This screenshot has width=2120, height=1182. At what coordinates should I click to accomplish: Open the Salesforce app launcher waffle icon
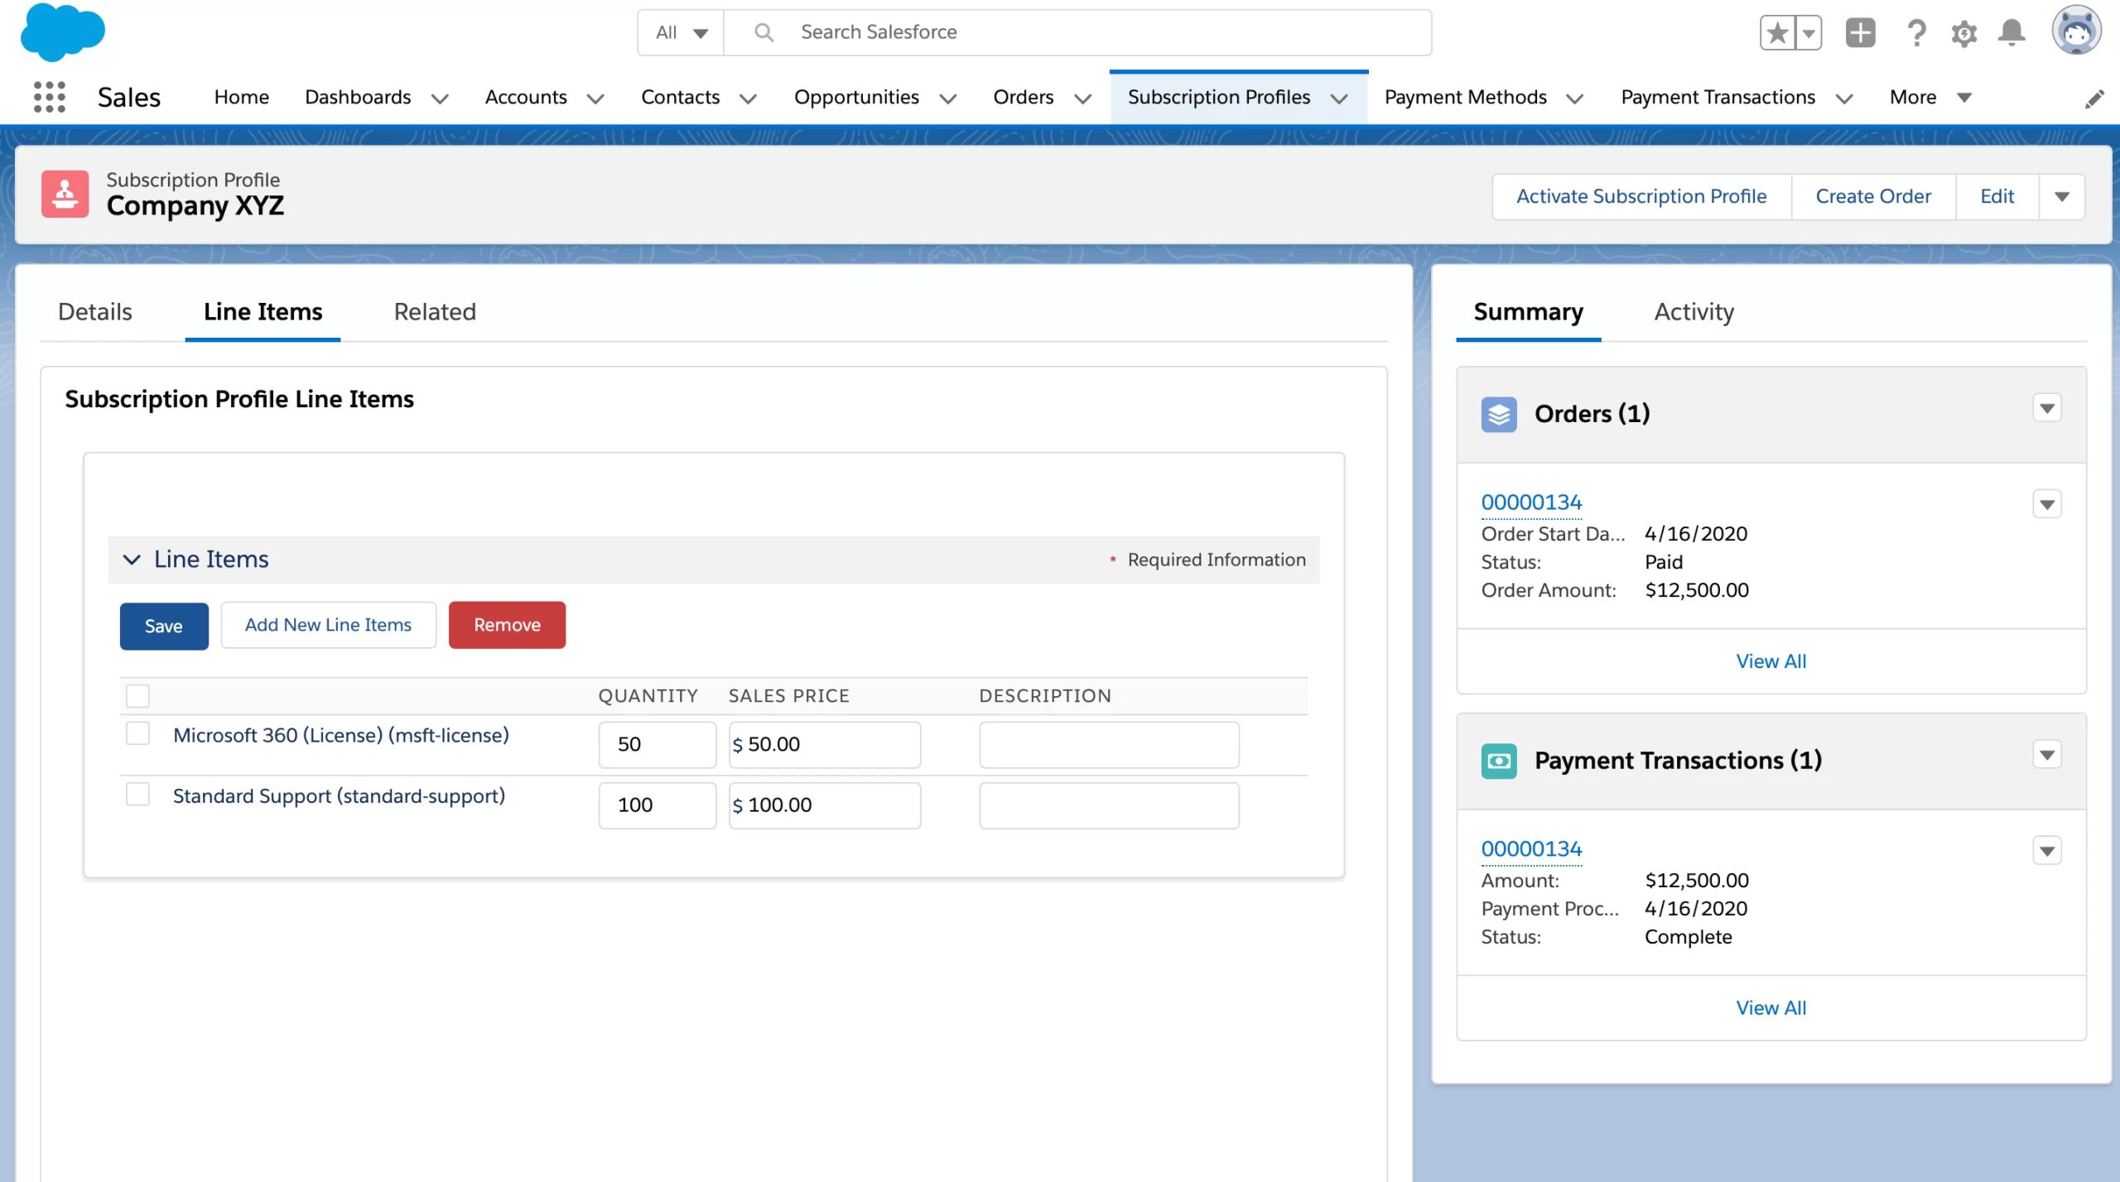click(50, 97)
